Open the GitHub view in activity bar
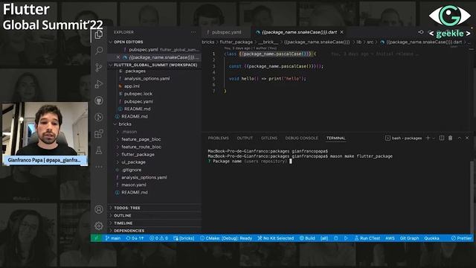Viewport: 476px width, 268px height. click(99, 100)
